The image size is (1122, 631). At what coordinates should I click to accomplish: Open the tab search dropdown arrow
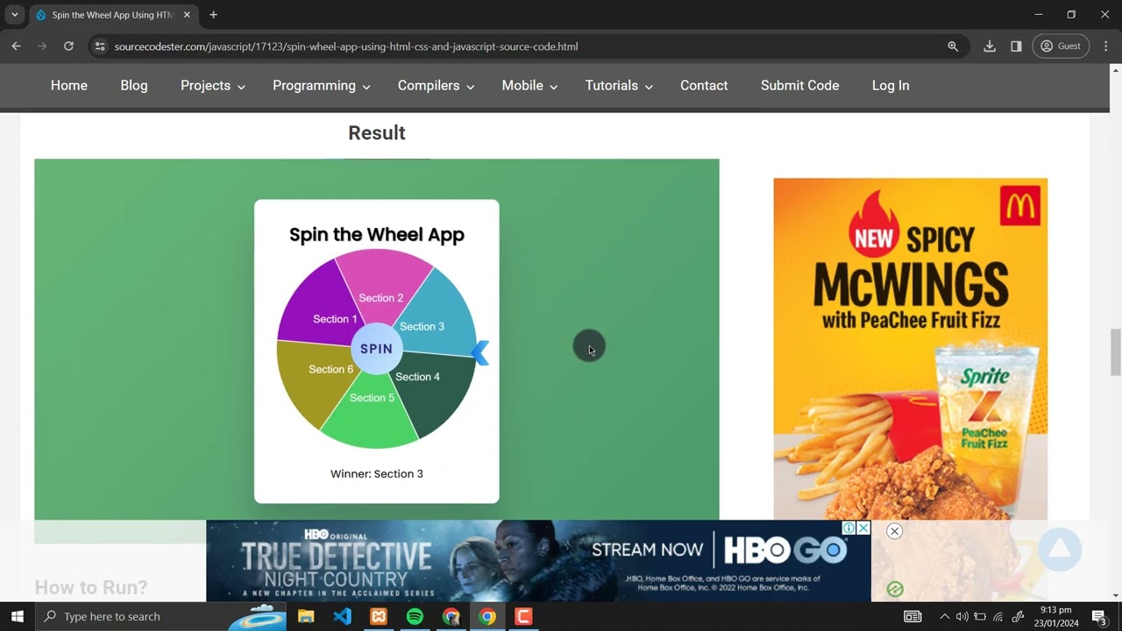(x=15, y=15)
